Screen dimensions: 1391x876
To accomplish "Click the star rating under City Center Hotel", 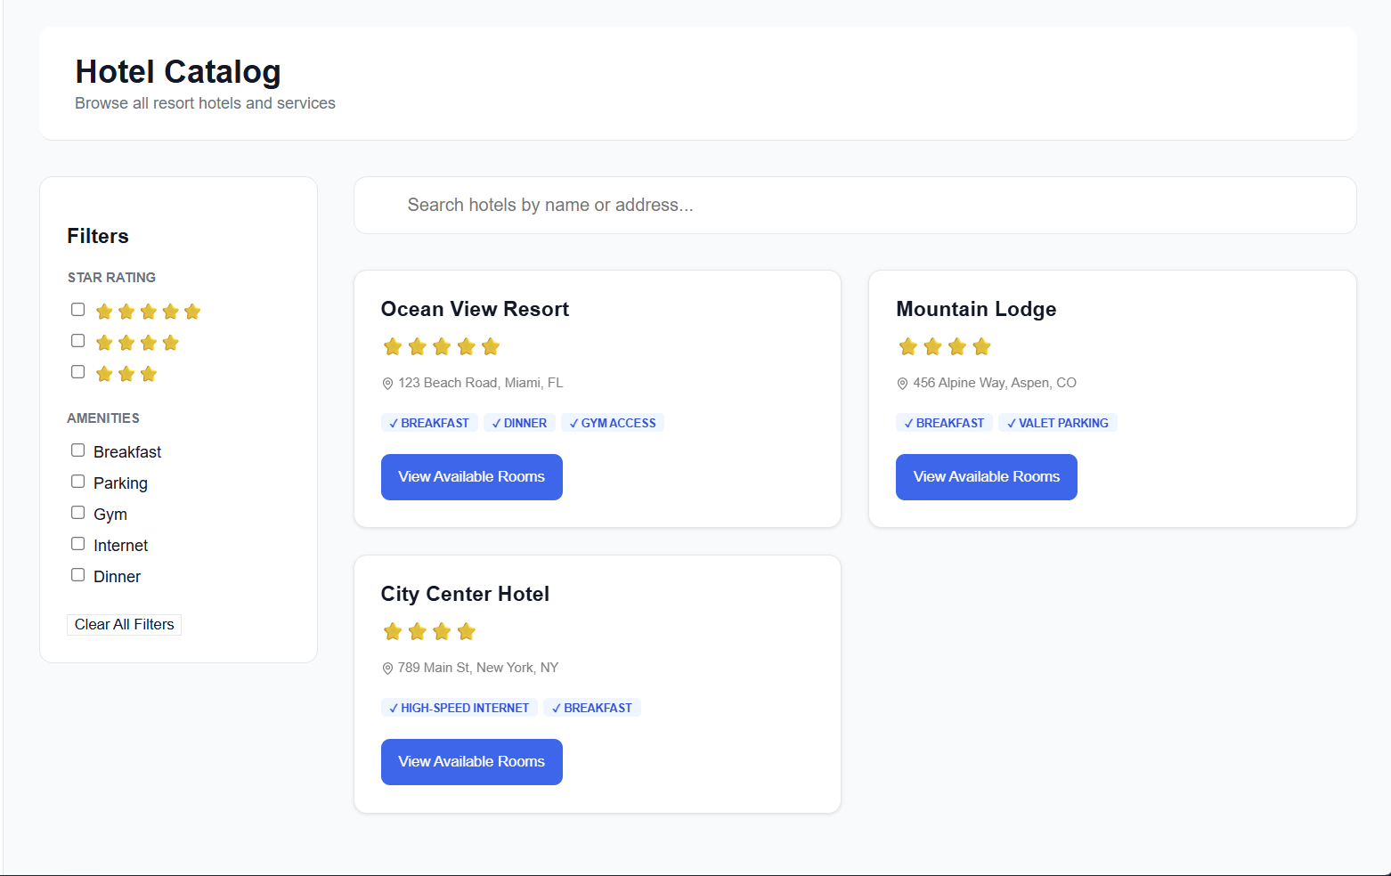I will point(429,631).
